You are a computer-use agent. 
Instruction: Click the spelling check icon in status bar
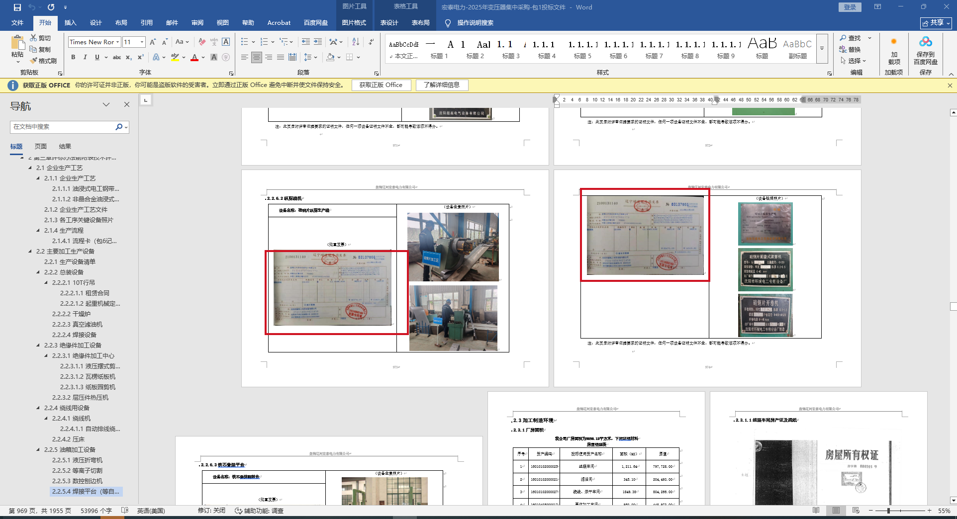coord(125,511)
